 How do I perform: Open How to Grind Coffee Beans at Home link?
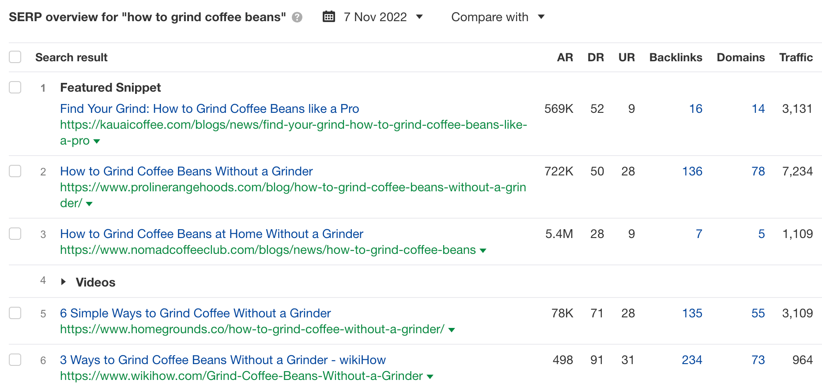211,234
